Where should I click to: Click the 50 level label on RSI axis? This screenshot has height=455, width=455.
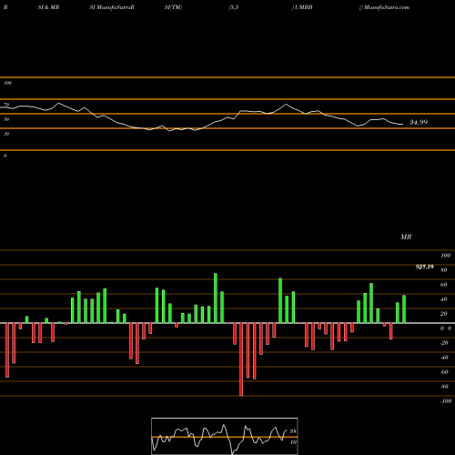click(6, 119)
